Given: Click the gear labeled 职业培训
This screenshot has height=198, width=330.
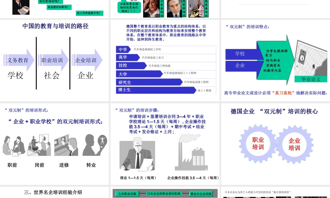Looking at the screenshot, I should point(258,144).
